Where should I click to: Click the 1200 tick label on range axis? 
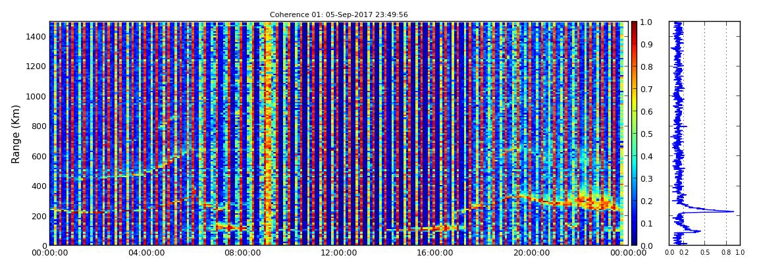tap(37, 66)
